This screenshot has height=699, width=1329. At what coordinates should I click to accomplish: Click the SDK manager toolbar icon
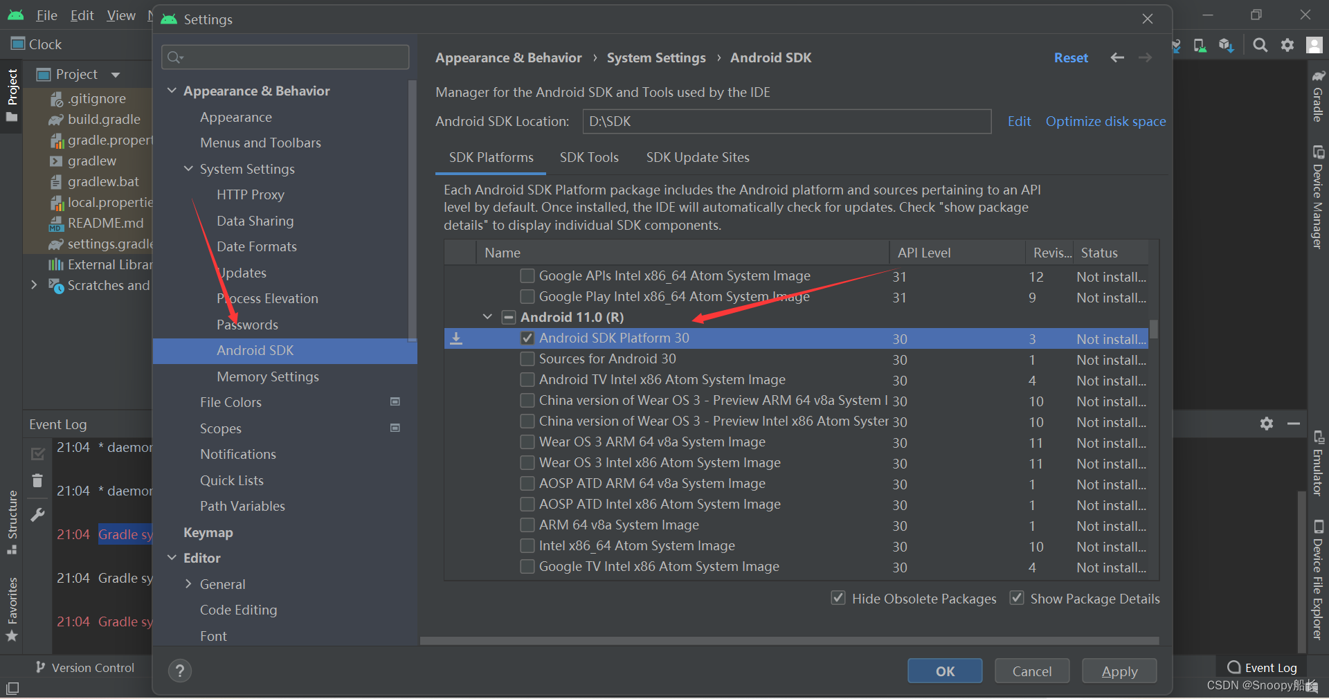coord(1227,45)
